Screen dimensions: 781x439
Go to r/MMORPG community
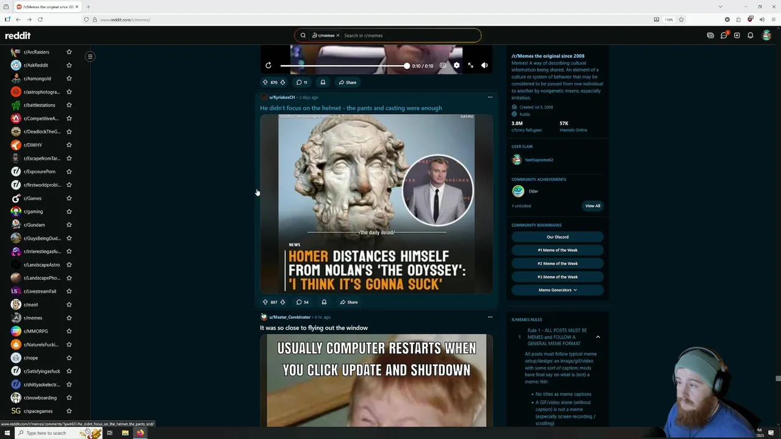click(x=35, y=331)
